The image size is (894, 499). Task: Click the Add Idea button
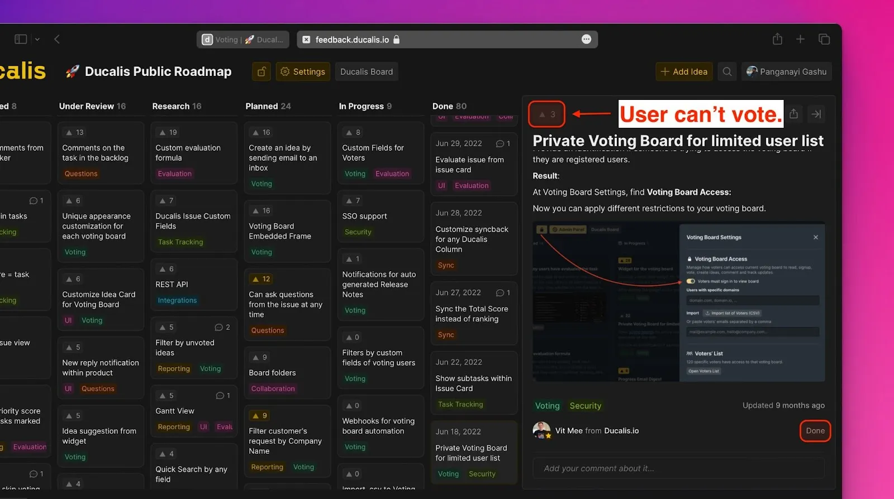tap(684, 71)
